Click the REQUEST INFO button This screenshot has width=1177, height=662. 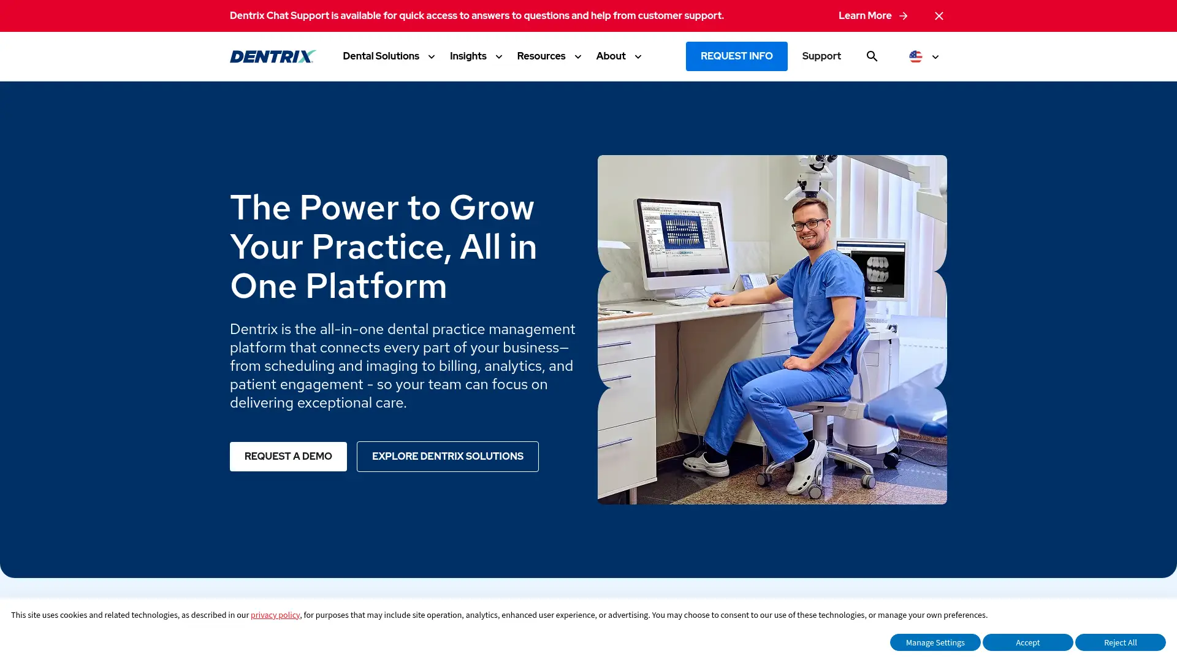(x=736, y=56)
